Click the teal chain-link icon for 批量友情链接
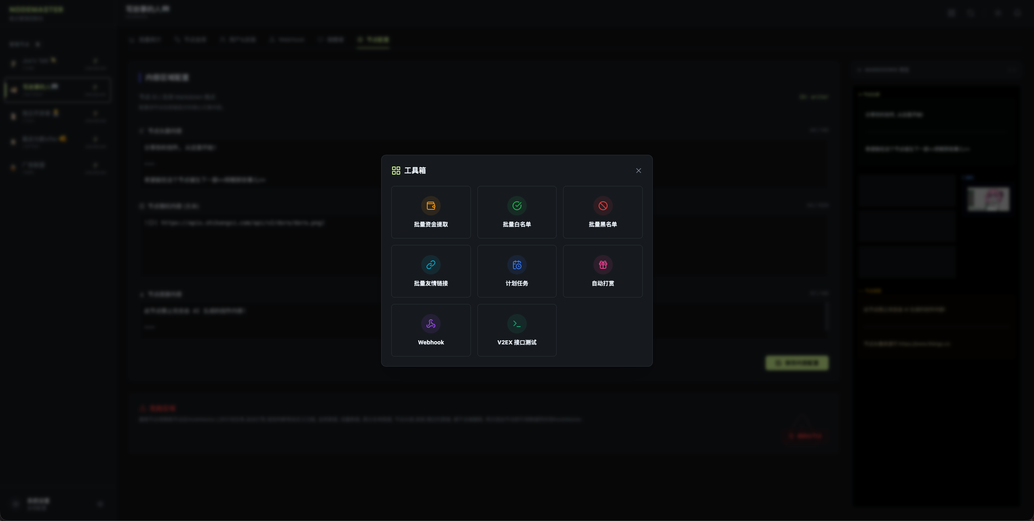Image resolution: width=1034 pixels, height=521 pixels. tap(431, 265)
